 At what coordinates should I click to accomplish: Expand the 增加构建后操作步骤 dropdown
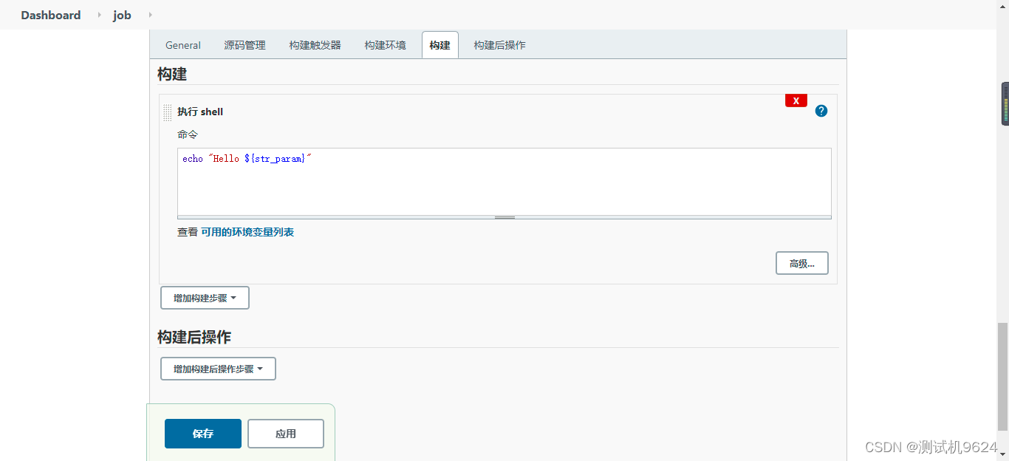[x=218, y=369]
